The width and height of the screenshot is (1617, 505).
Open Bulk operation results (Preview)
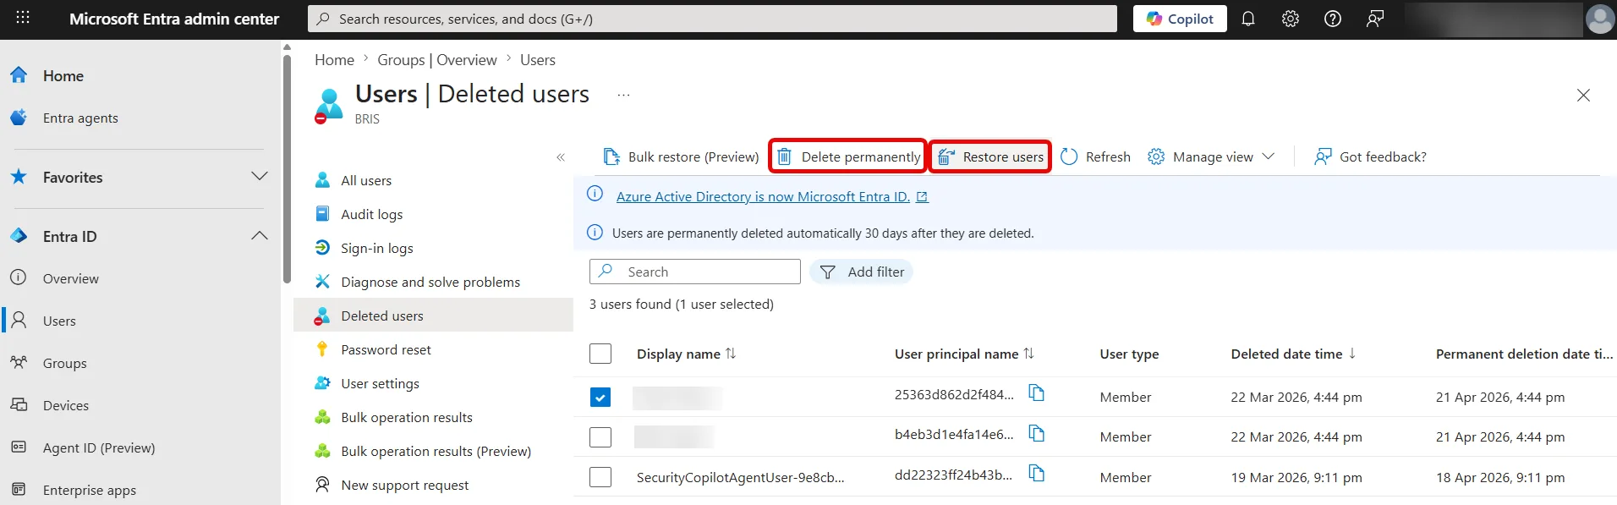point(436,451)
